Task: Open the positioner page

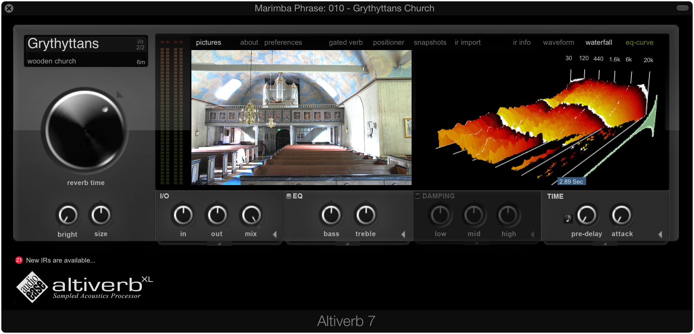Action: (x=388, y=42)
